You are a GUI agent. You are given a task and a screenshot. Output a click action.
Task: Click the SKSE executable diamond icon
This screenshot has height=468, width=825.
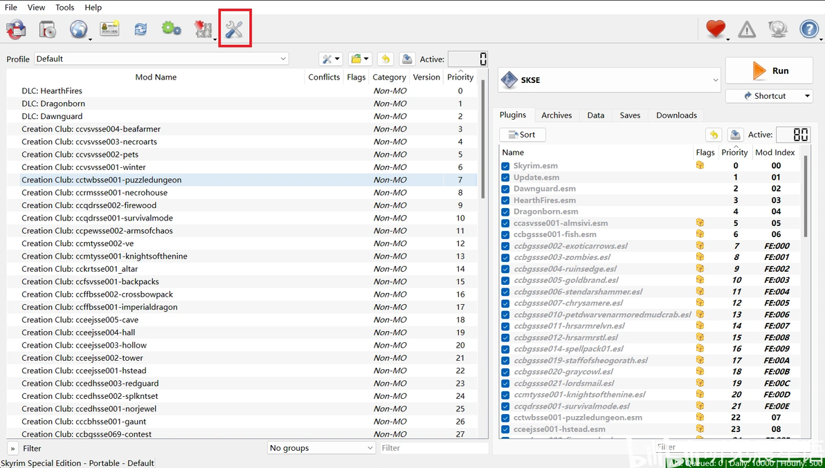pyautogui.click(x=509, y=79)
